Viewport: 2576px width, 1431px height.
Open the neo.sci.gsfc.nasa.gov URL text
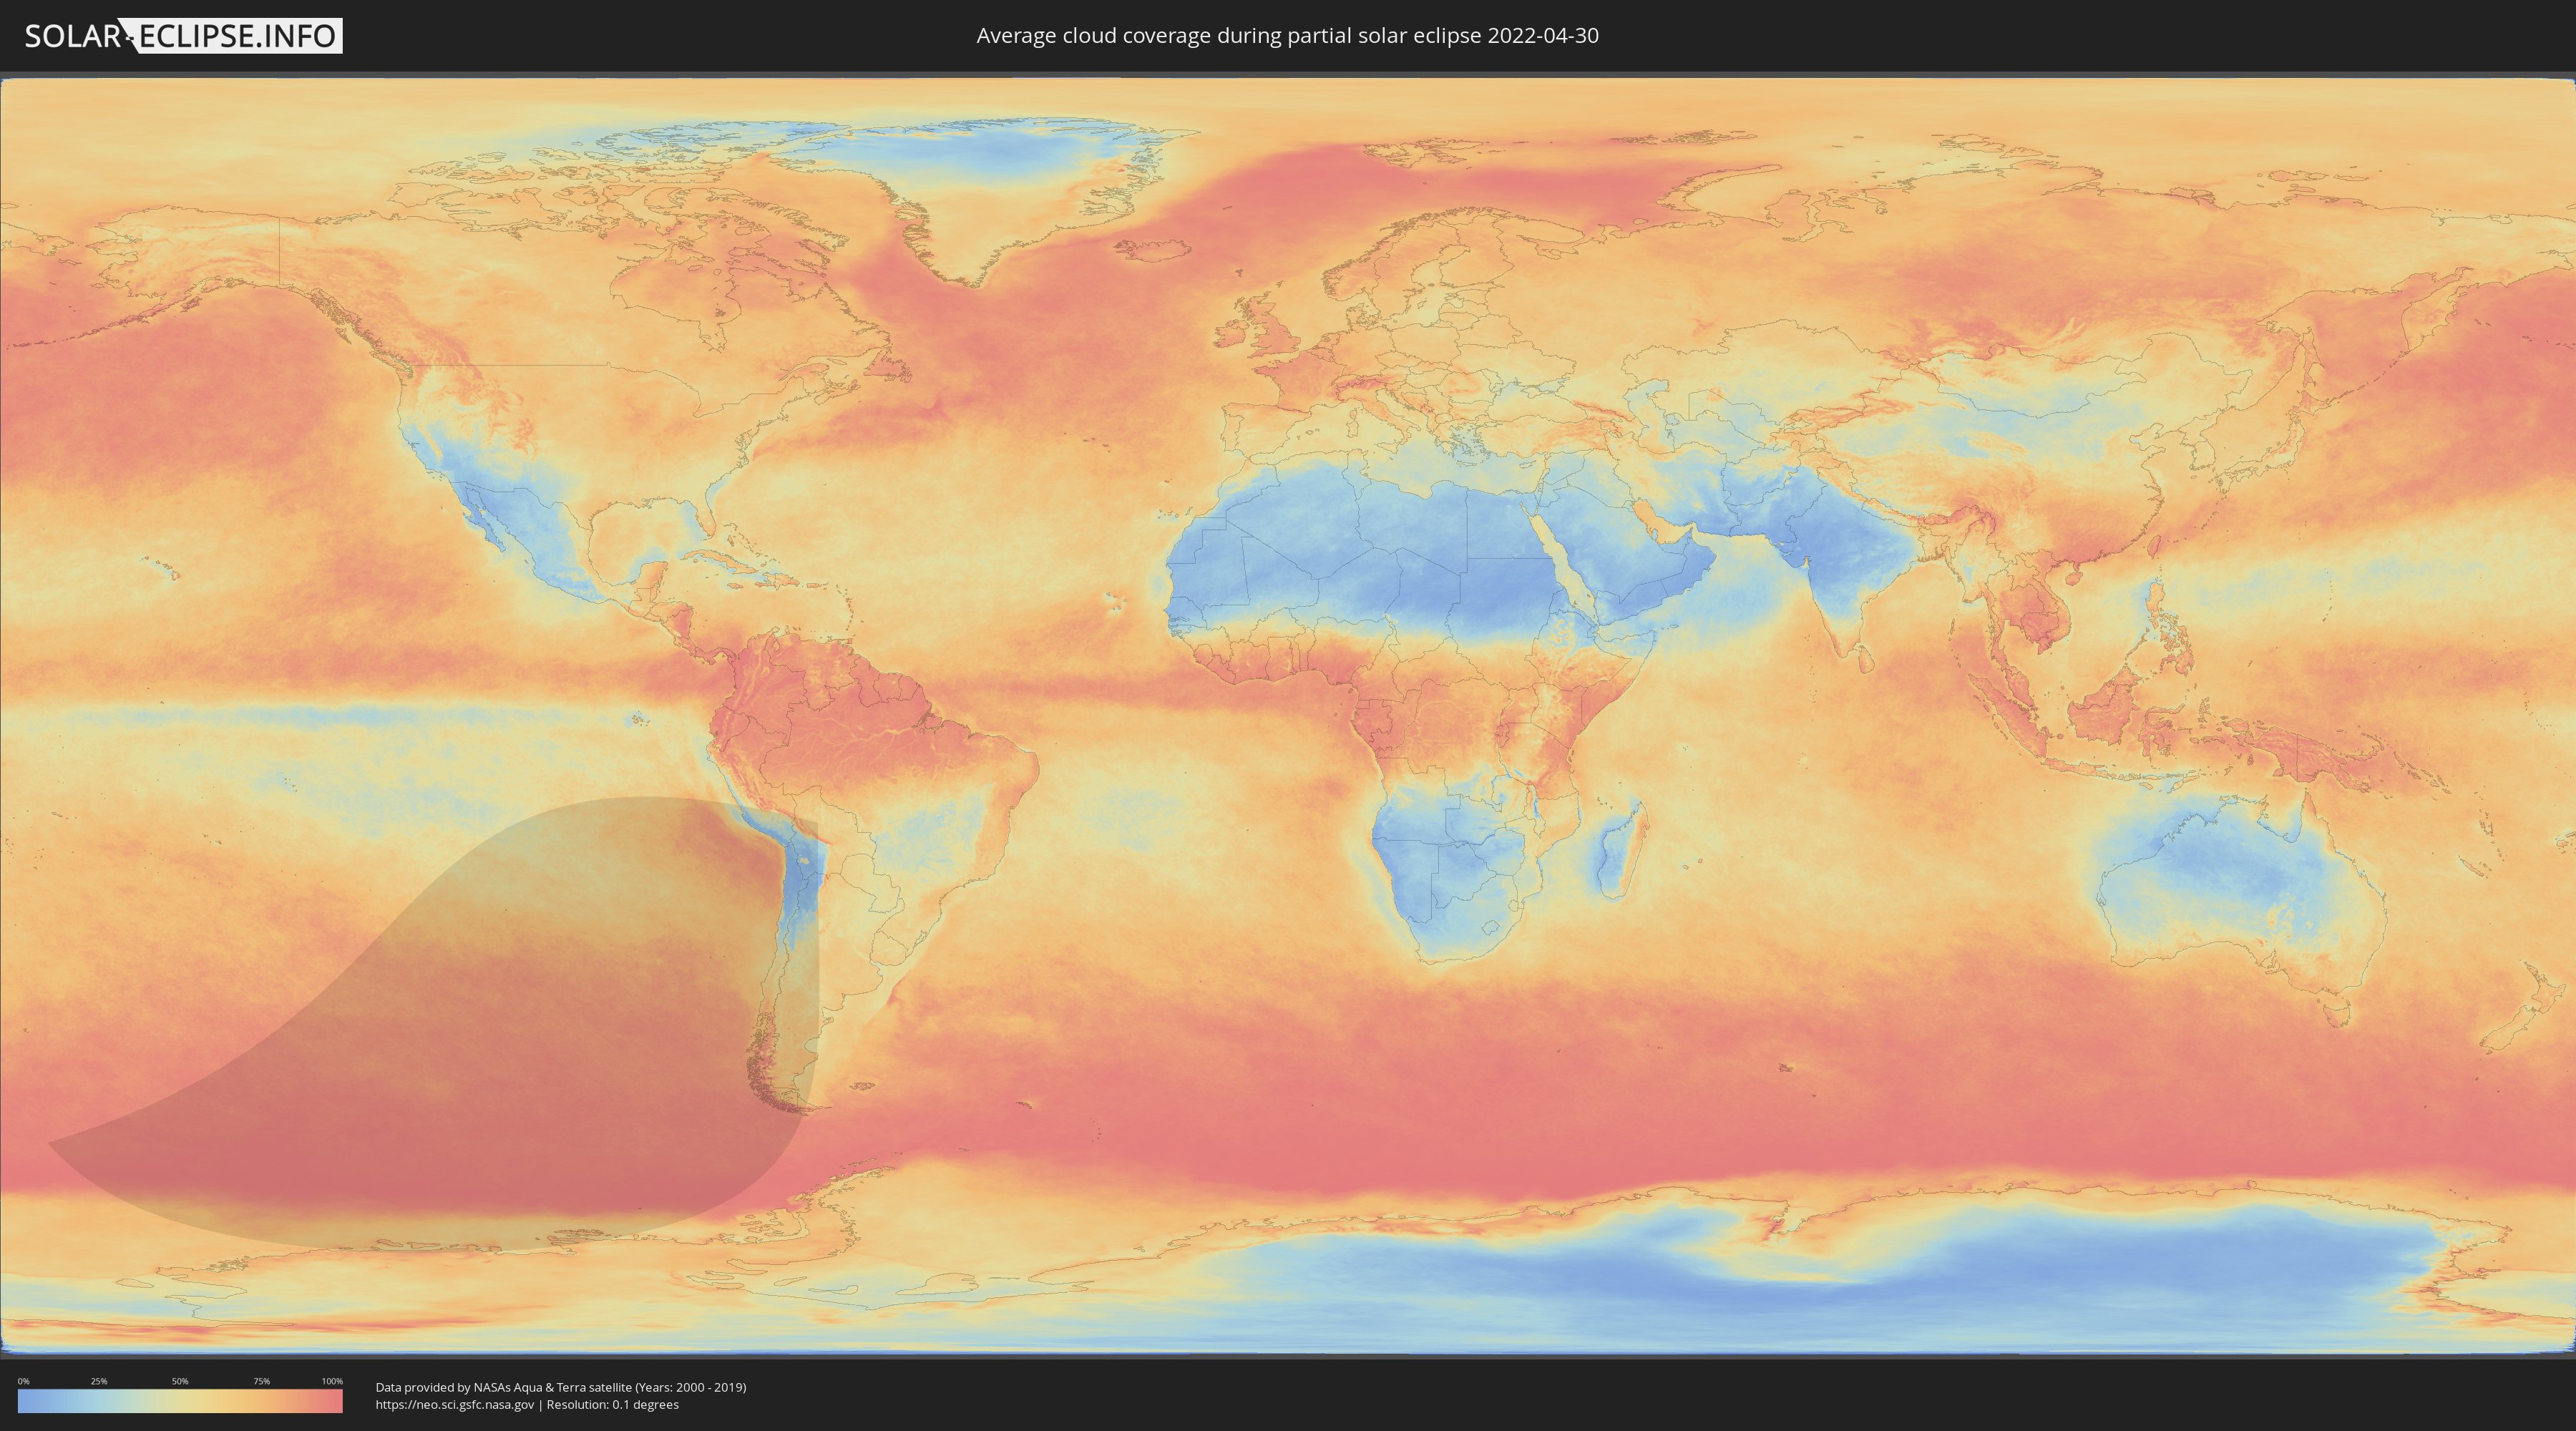455,1405
